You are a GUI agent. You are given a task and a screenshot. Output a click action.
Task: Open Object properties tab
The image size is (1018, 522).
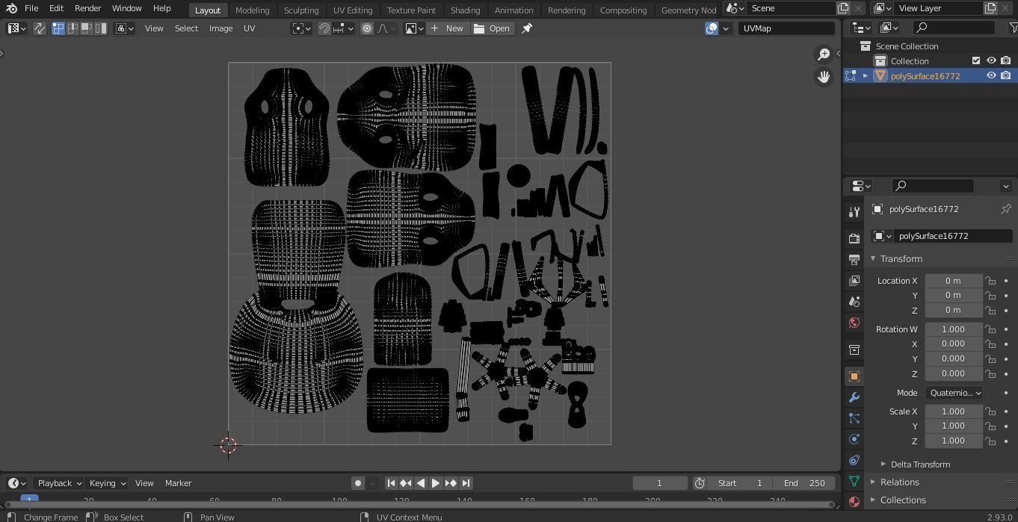[854, 376]
